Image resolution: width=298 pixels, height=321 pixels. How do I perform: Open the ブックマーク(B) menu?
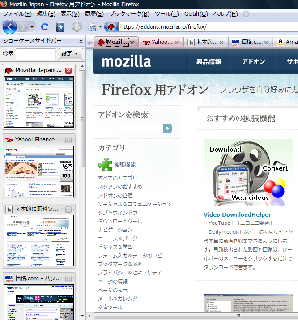tap(129, 14)
